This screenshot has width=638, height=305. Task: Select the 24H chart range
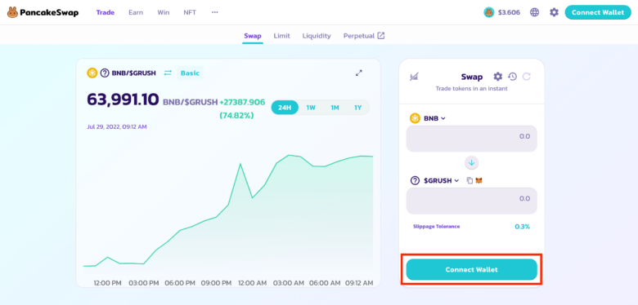pos(285,108)
